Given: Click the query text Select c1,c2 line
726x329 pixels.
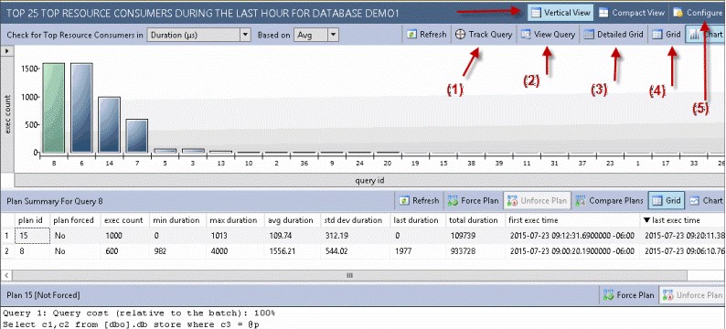Looking at the screenshot, I should click(131, 324).
